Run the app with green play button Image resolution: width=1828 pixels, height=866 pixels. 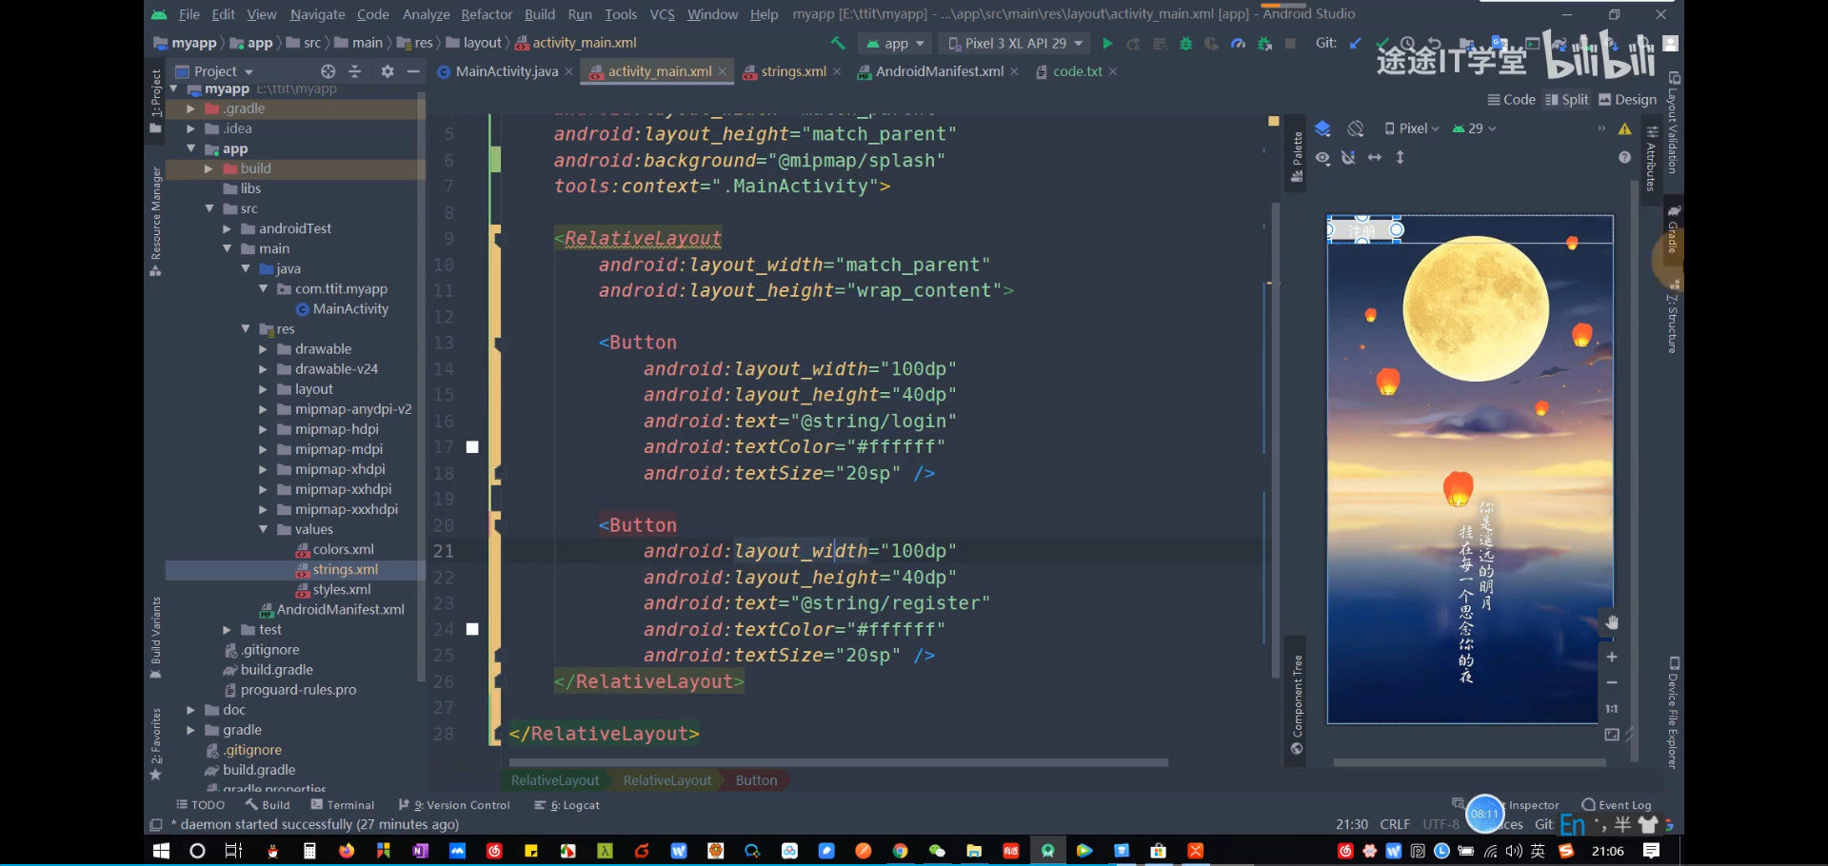pyautogui.click(x=1107, y=44)
